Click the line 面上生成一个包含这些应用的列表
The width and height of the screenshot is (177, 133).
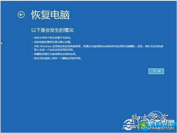pos(54,50)
